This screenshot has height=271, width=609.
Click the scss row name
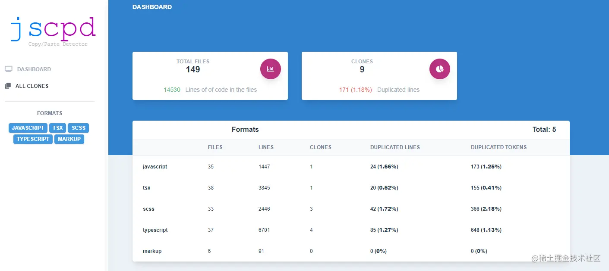(148, 209)
